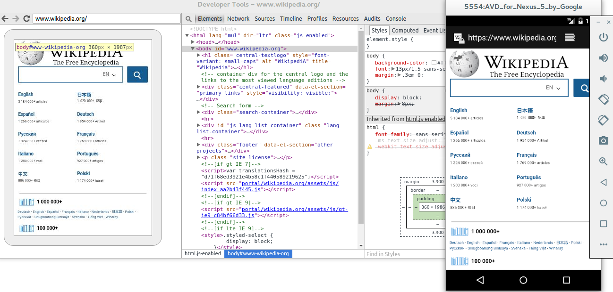613x292 pixels.
Task: Click the DevTools inspect magnifier icon
Action: [x=188, y=19]
